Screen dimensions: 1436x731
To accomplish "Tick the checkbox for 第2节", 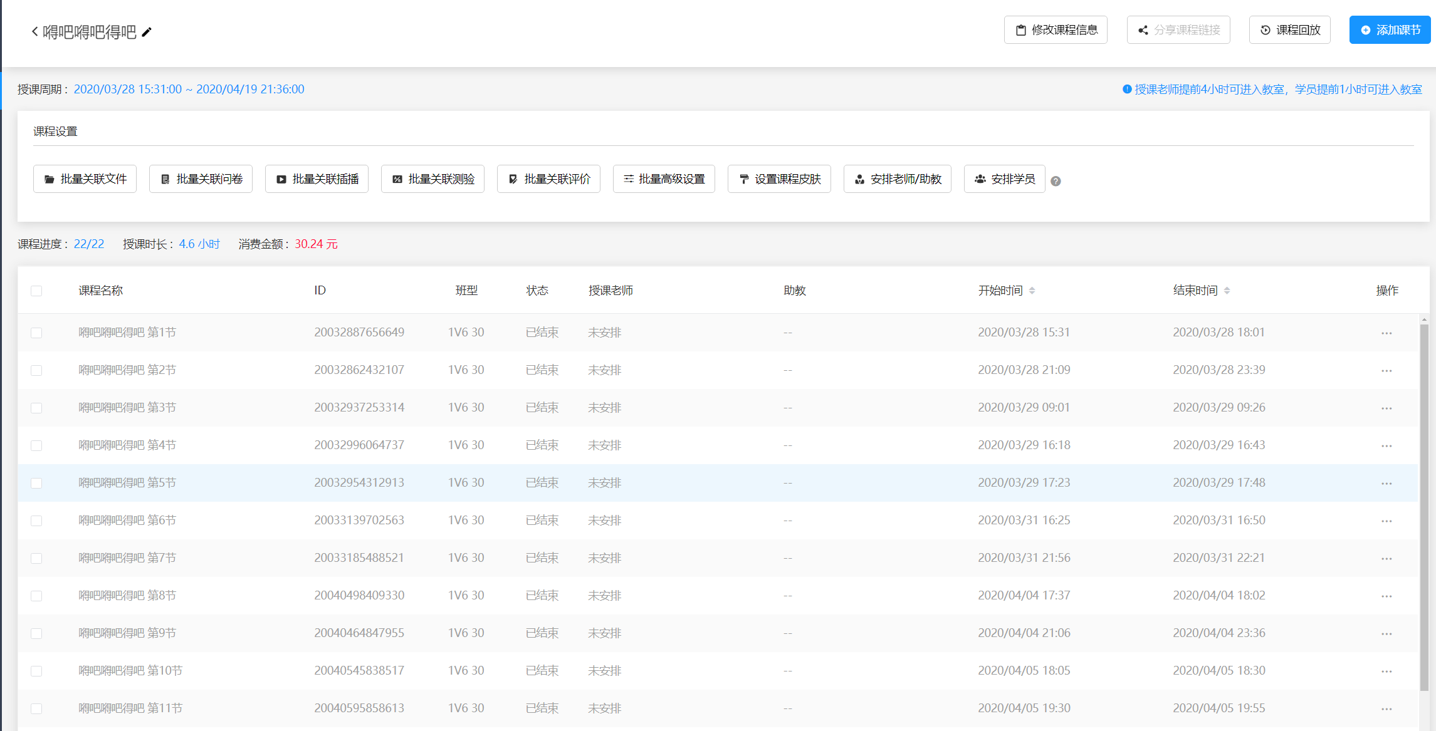I will point(36,370).
